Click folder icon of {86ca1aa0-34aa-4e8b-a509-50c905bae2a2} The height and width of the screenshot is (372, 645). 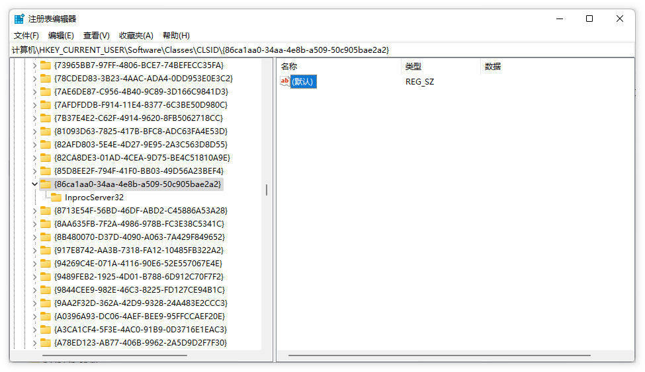click(x=45, y=184)
